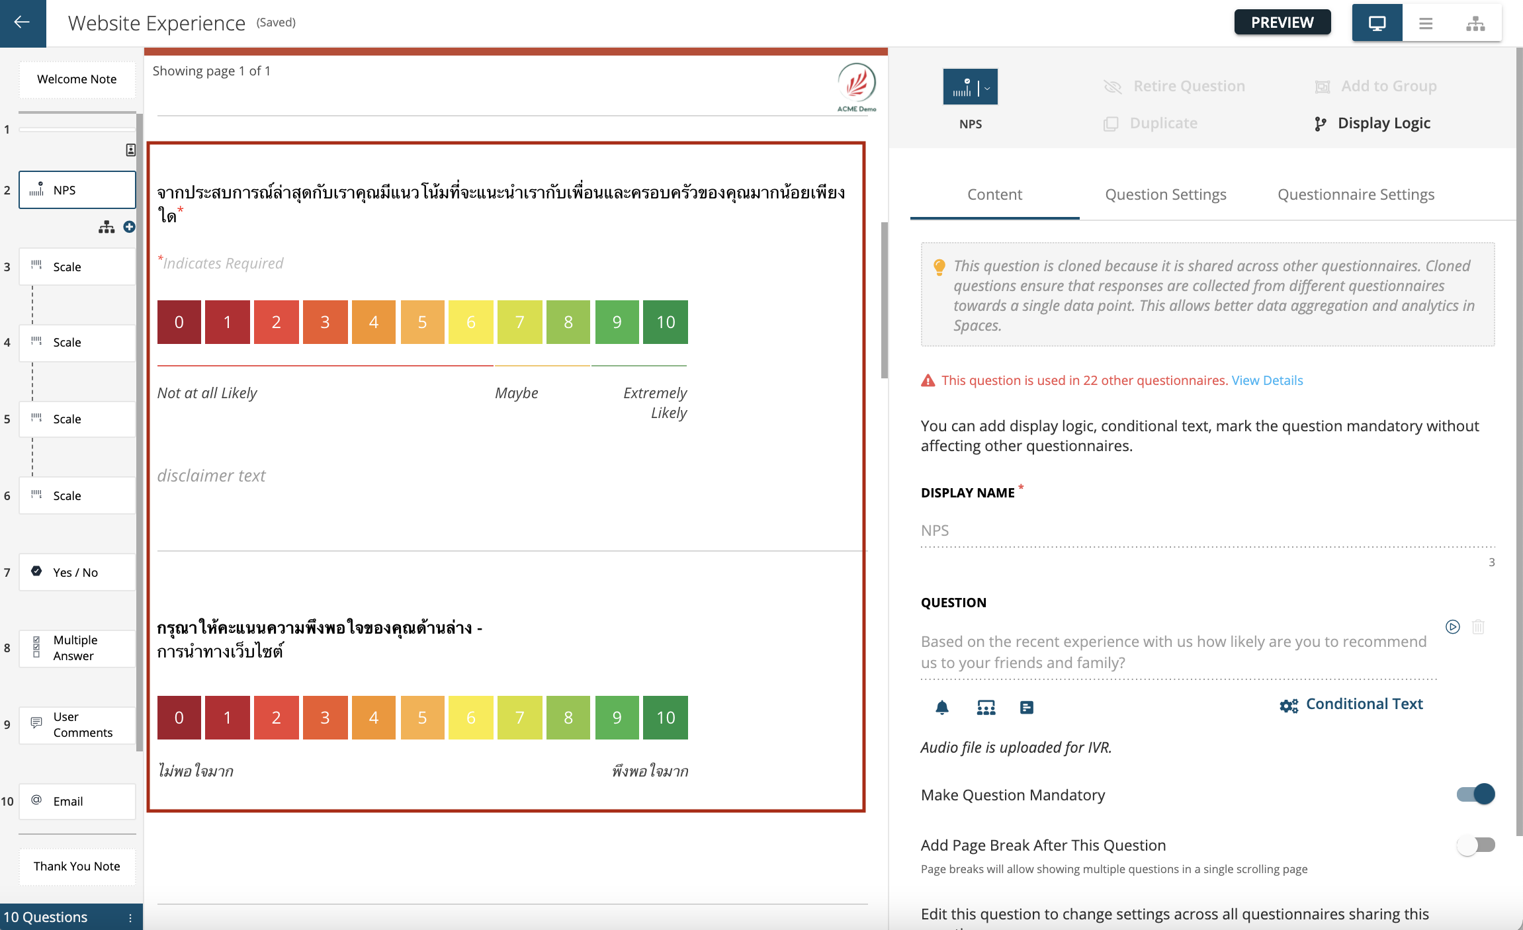Click the PREVIEW button
The width and height of the screenshot is (1523, 930).
click(1282, 22)
